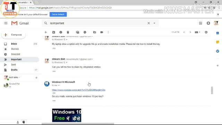222x125 pixels.
Task: Open the labels icon
Action: click(102, 32)
